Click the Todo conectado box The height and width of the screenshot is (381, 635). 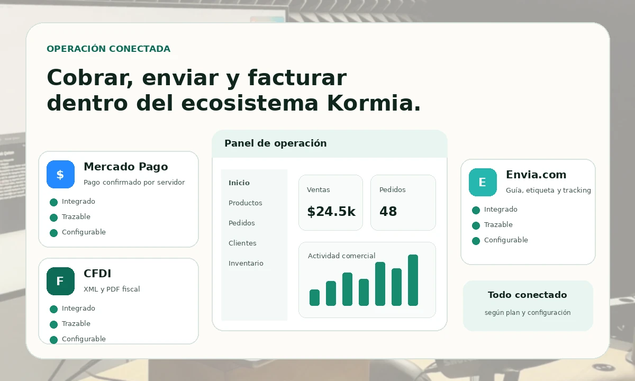528,306
